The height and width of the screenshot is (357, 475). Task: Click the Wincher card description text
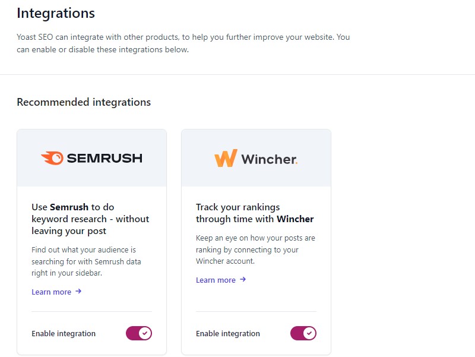(255, 249)
